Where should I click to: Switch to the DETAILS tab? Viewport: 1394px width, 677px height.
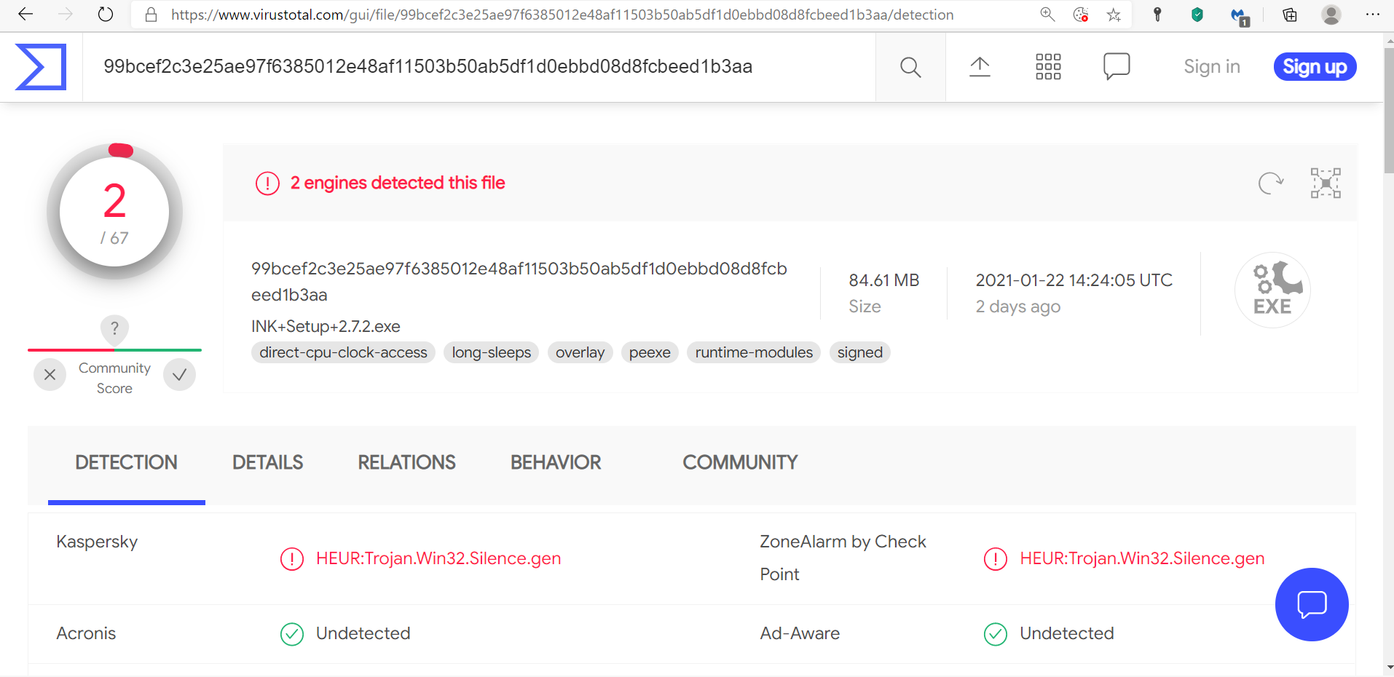click(x=268, y=463)
